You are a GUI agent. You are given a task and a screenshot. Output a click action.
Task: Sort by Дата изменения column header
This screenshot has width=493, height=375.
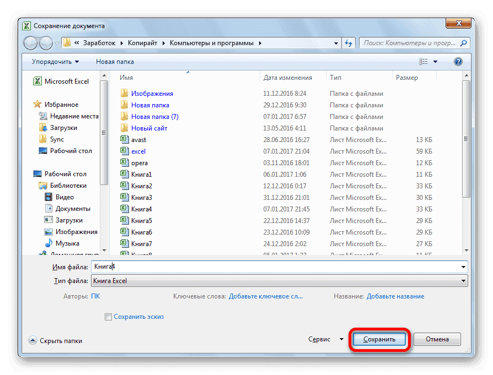(288, 78)
